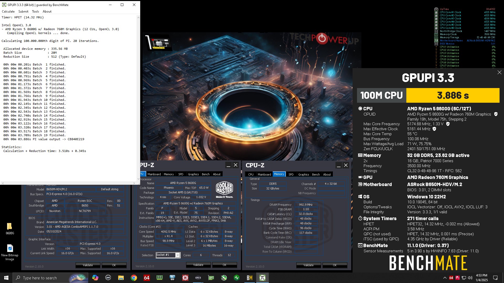The image size is (504, 283).
Task: Open the notification center icon
Action: pos(495,278)
